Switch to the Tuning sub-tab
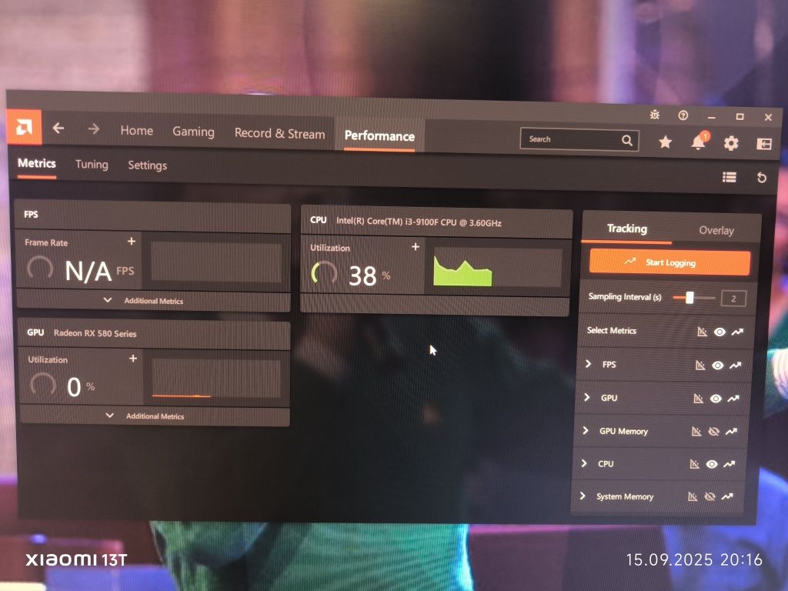The image size is (788, 591). pyautogui.click(x=92, y=165)
